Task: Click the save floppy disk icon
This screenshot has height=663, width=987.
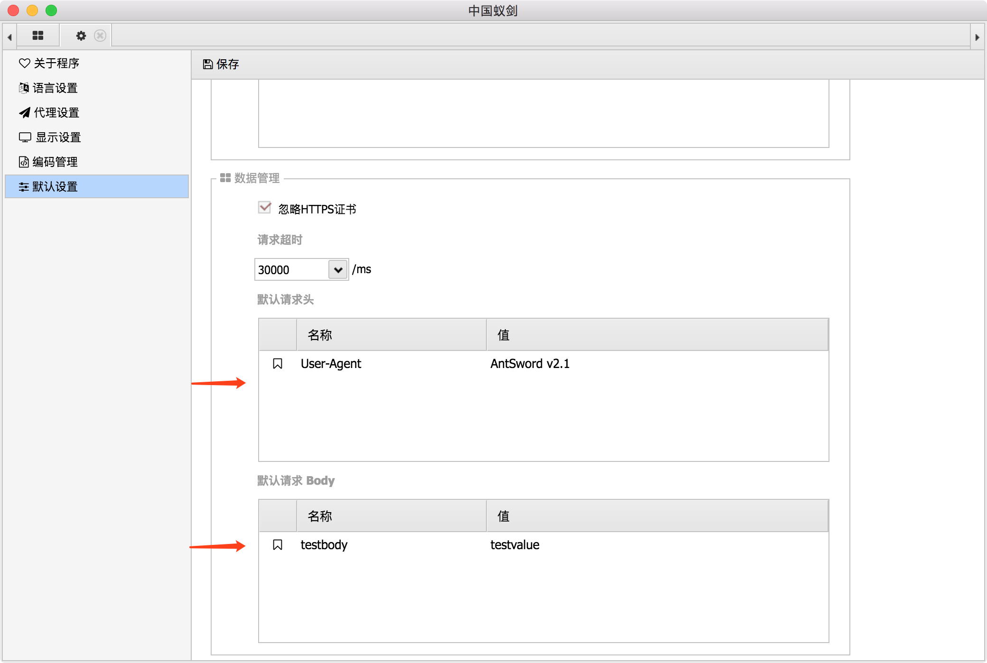Action: click(x=208, y=64)
